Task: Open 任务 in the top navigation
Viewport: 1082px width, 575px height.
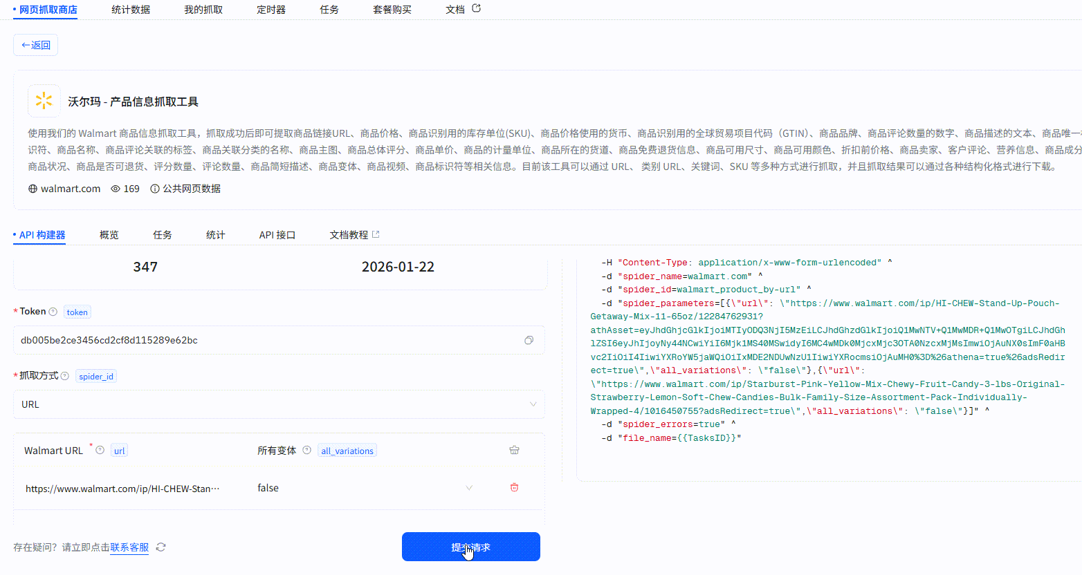Action: click(x=329, y=10)
